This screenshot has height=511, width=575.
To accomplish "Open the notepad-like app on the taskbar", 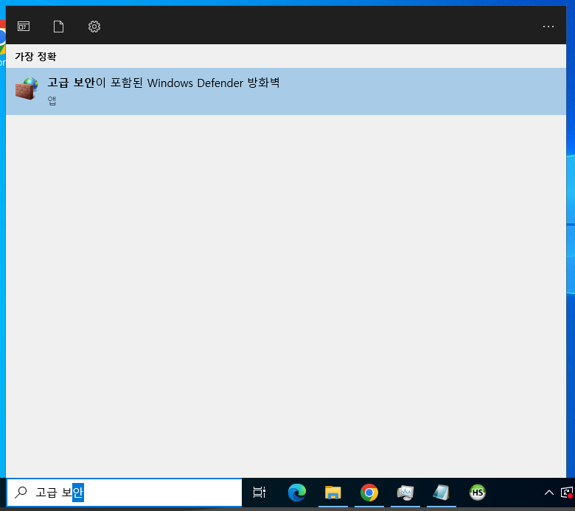I will point(441,493).
